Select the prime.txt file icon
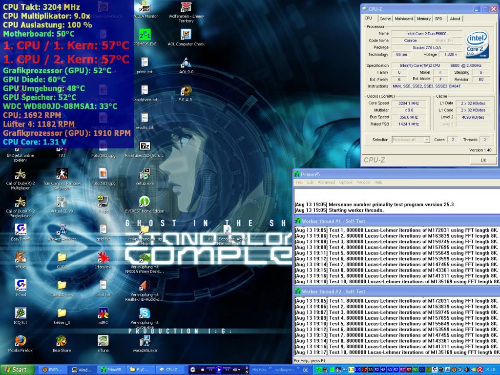Image resolution: width=500 pixels, height=375 pixels. (145, 65)
